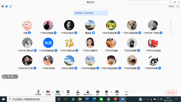Select participant 1174302陈桃美 avatar
The image size is (181, 102).
(48, 43)
